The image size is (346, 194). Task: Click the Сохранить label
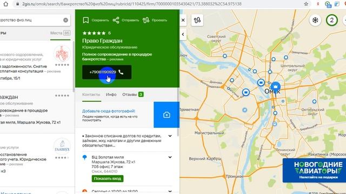point(100,20)
